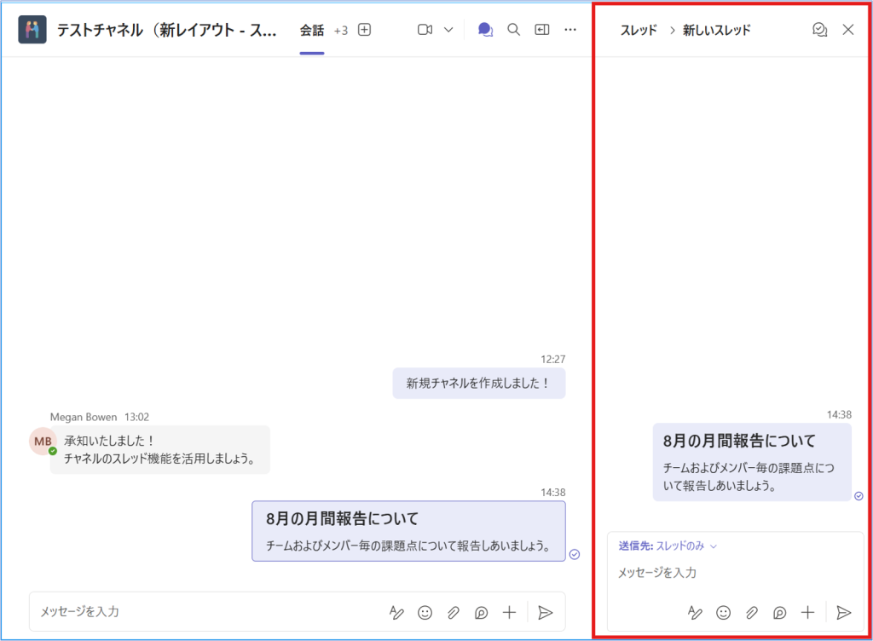Open more options ellipsis in channel header
873x641 pixels.
click(x=570, y=30)
